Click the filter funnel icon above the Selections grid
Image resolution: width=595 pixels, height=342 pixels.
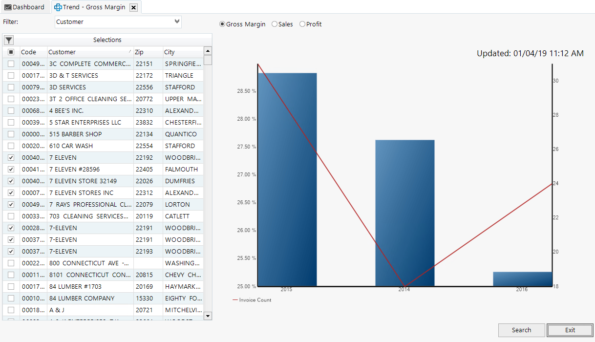pyautogui.click(x=8, y=40)
